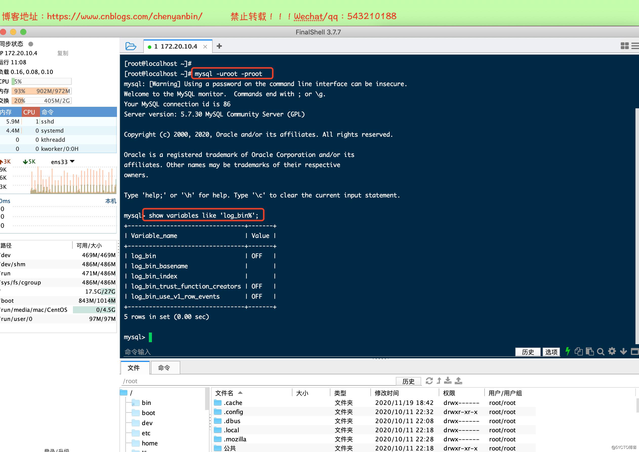Sort file list by 文件名 column
This screenshot has height=452, width=639.
[x=224, y=393]
